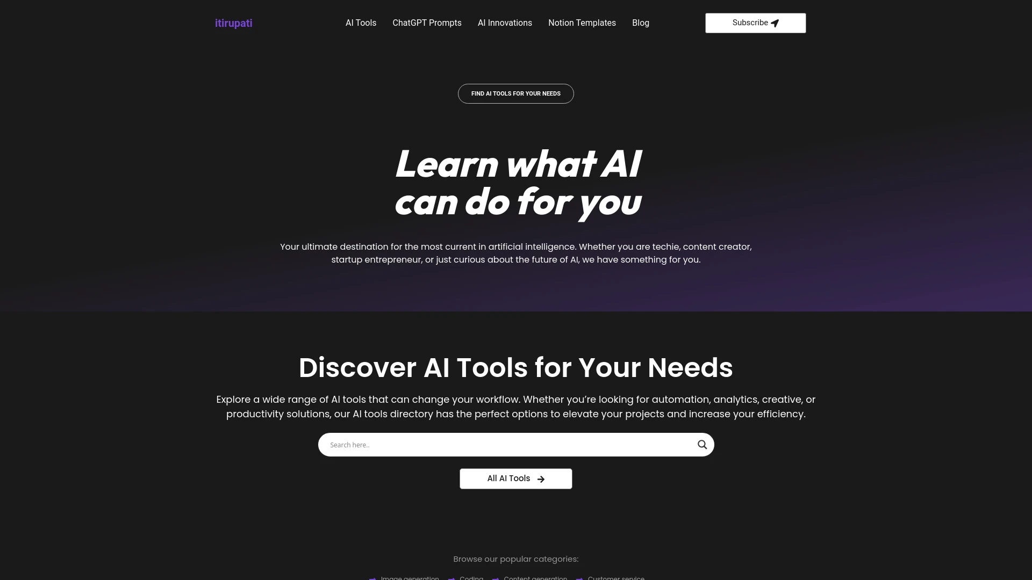Click the All AI Tools arrow icon
Image resolution: width=1032 pixels, height=580 pixels.
(541, 479)
